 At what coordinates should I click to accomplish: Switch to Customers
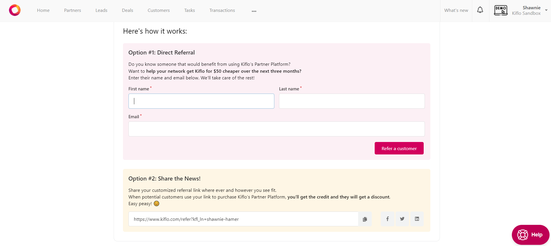(159, 10)
